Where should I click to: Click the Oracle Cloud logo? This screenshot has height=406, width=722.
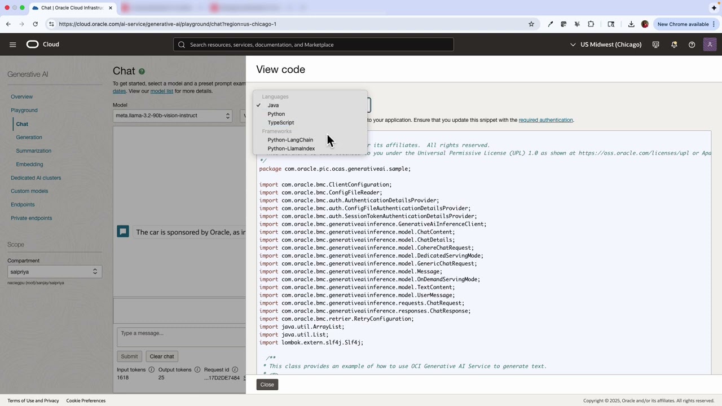43,45
